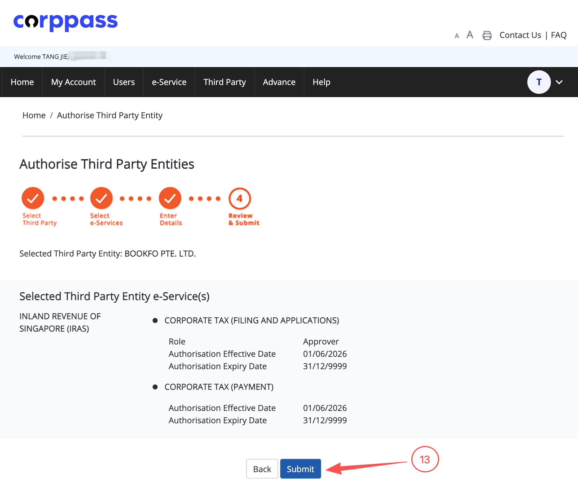Click expiry date 31/12/9999 under Payment
Screen dimensions: 578x493
325,420
